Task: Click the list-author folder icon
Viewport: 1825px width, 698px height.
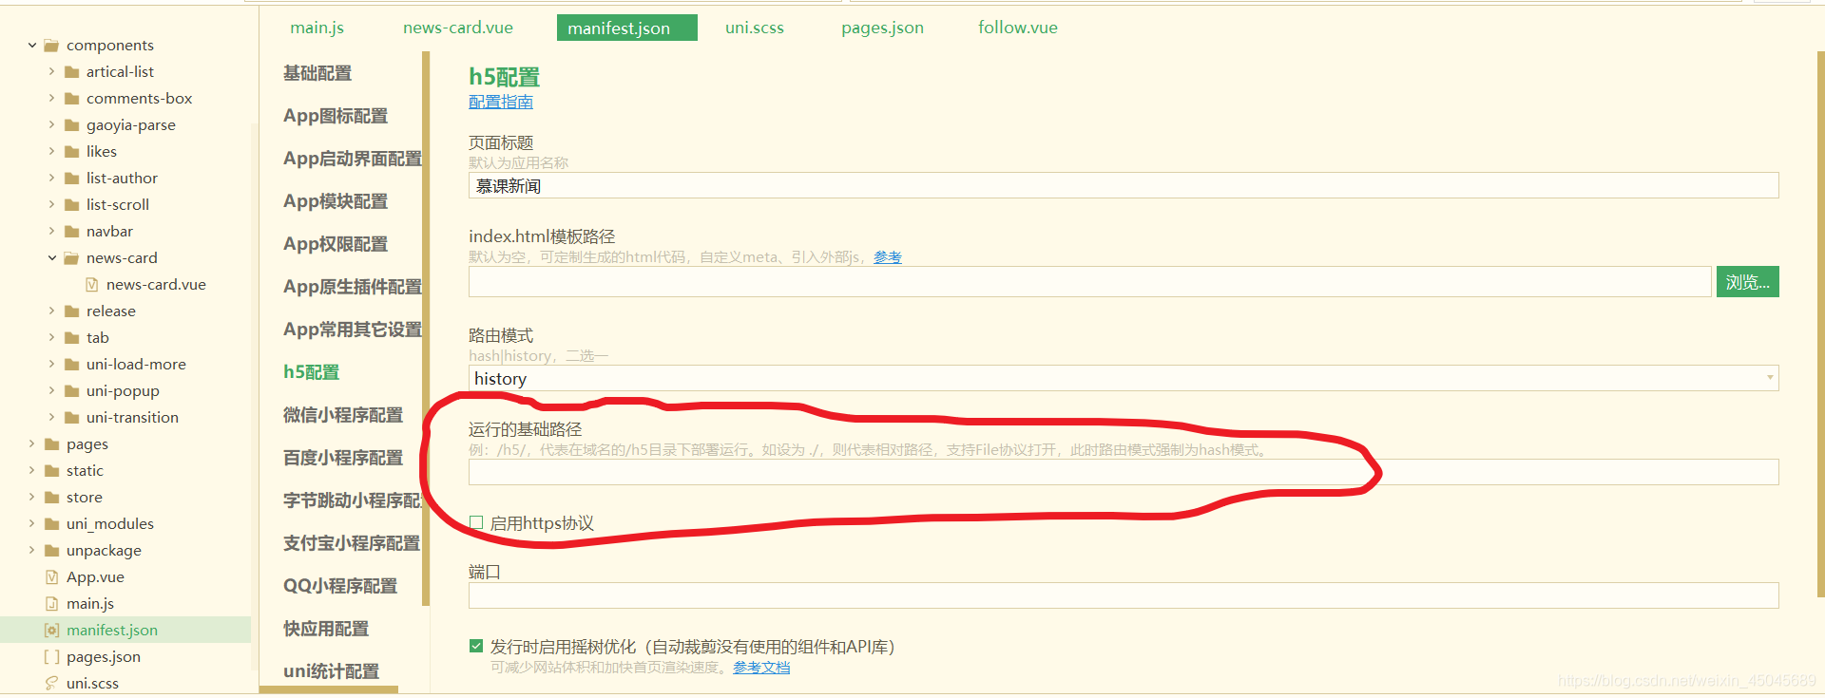Action: pyautogui.click(x=71, y=179)
